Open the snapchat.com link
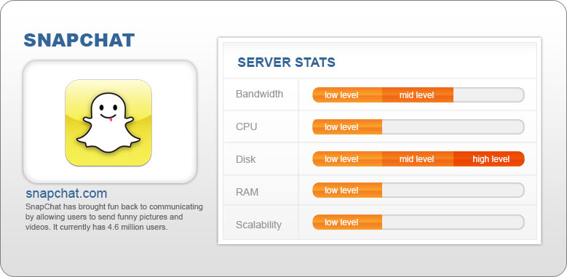Viewport: 567px width, 277px height. (x=66, y=193)
